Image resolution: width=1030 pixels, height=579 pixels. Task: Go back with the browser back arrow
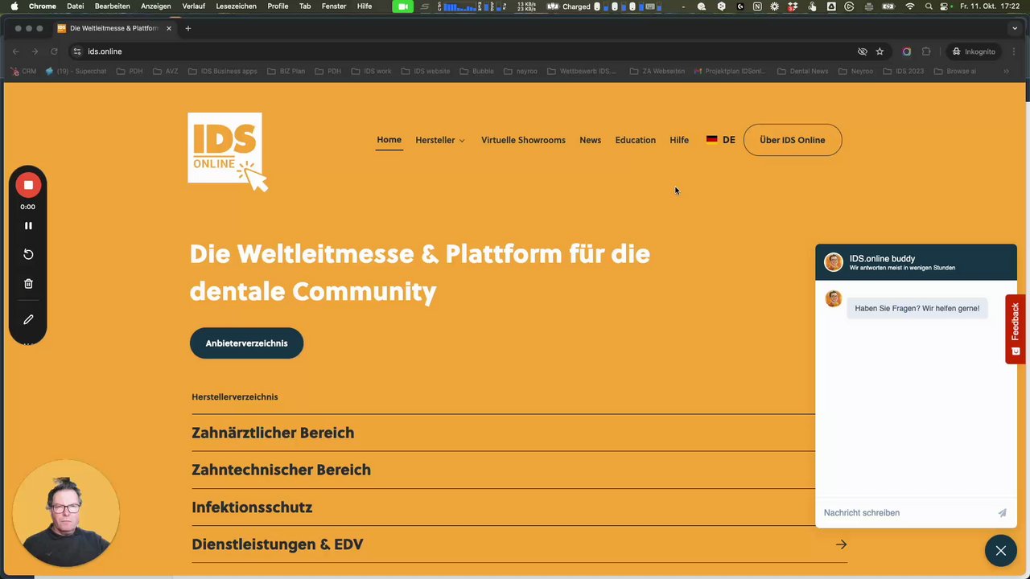click(x=16, y=51)
